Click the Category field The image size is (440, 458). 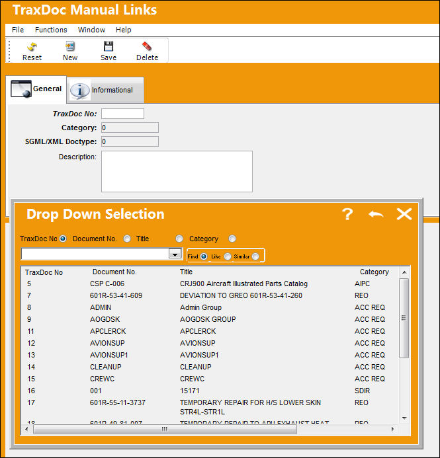click(130, 128)
